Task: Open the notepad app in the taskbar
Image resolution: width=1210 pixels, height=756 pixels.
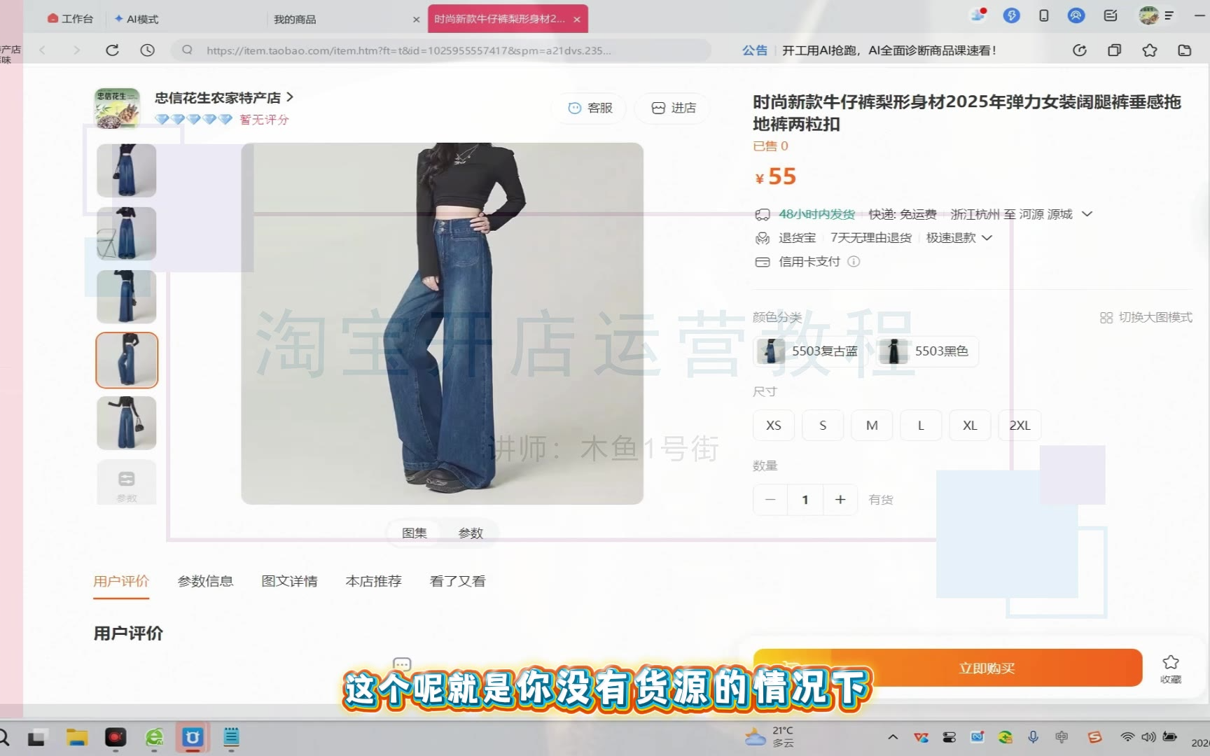Action: 231,737
